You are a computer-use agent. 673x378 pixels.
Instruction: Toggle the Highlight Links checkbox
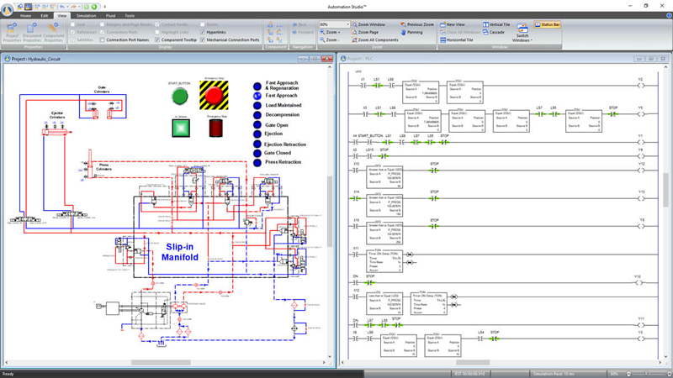pyautogui.click(x=157, y=32)
